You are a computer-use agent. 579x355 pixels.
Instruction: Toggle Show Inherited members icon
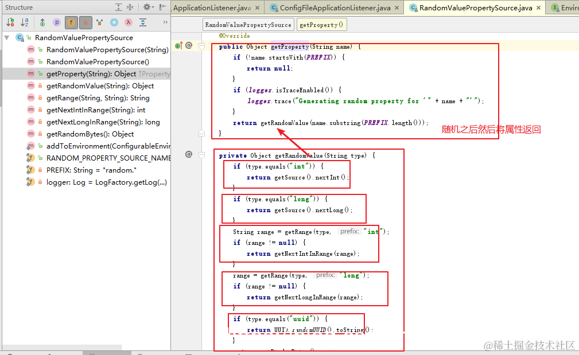click(x=99, y=22)
